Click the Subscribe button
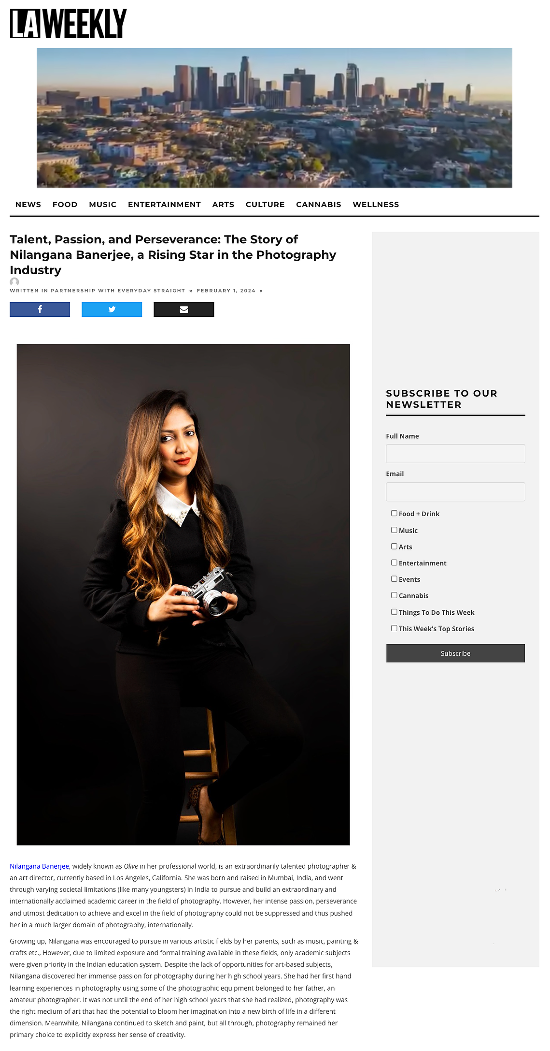This screenshot has width=550, height=1051. point(455,653)
